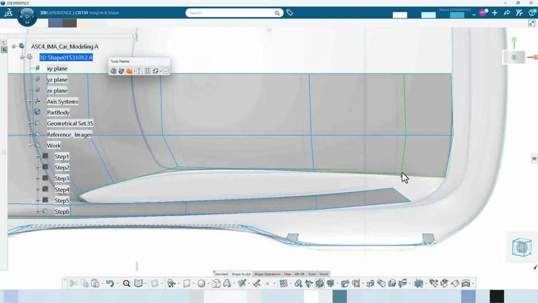Screen dimensions: 538x303
Task: Click the Paste clipboard icon
Action: [95, 283]
